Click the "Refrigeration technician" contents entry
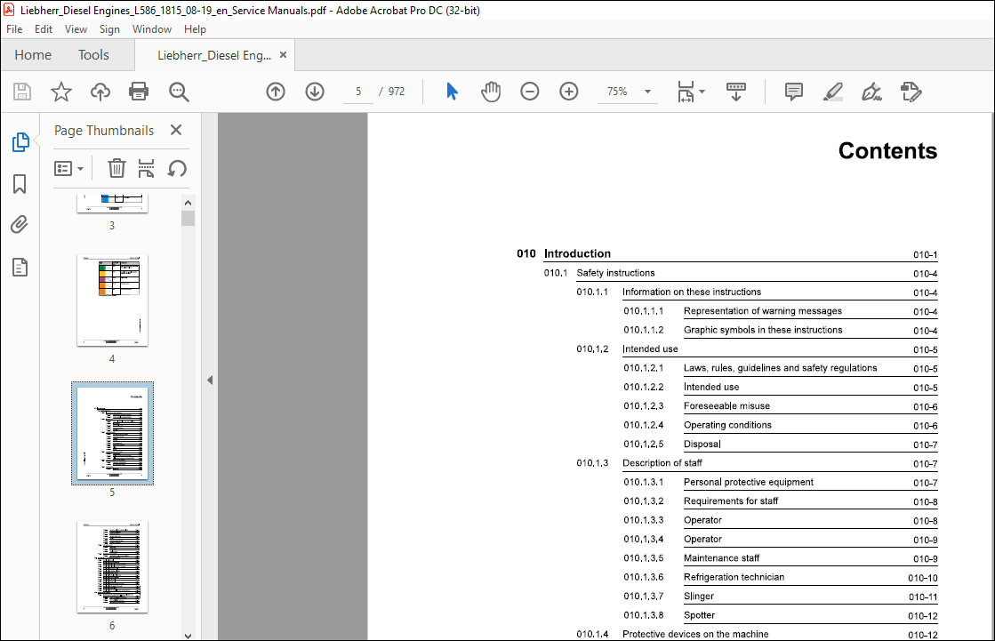995x641 pixels. coord(734,578)
